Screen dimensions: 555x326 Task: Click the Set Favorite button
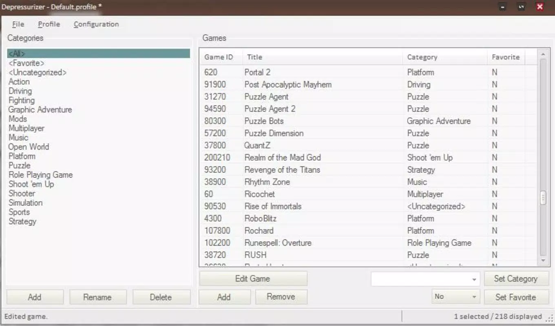pos(516,297)
